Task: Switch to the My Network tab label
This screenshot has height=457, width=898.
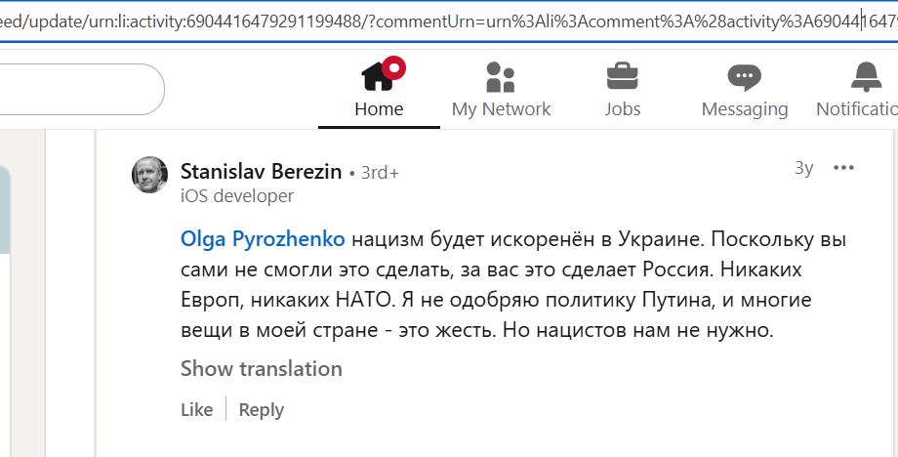Action: click(501, 108)
